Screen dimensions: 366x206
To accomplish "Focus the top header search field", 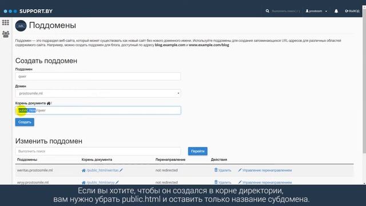I will (285, 11).
